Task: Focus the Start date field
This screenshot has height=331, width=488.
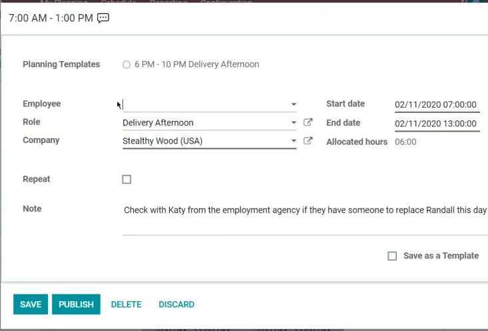Action: pos(437,105)
